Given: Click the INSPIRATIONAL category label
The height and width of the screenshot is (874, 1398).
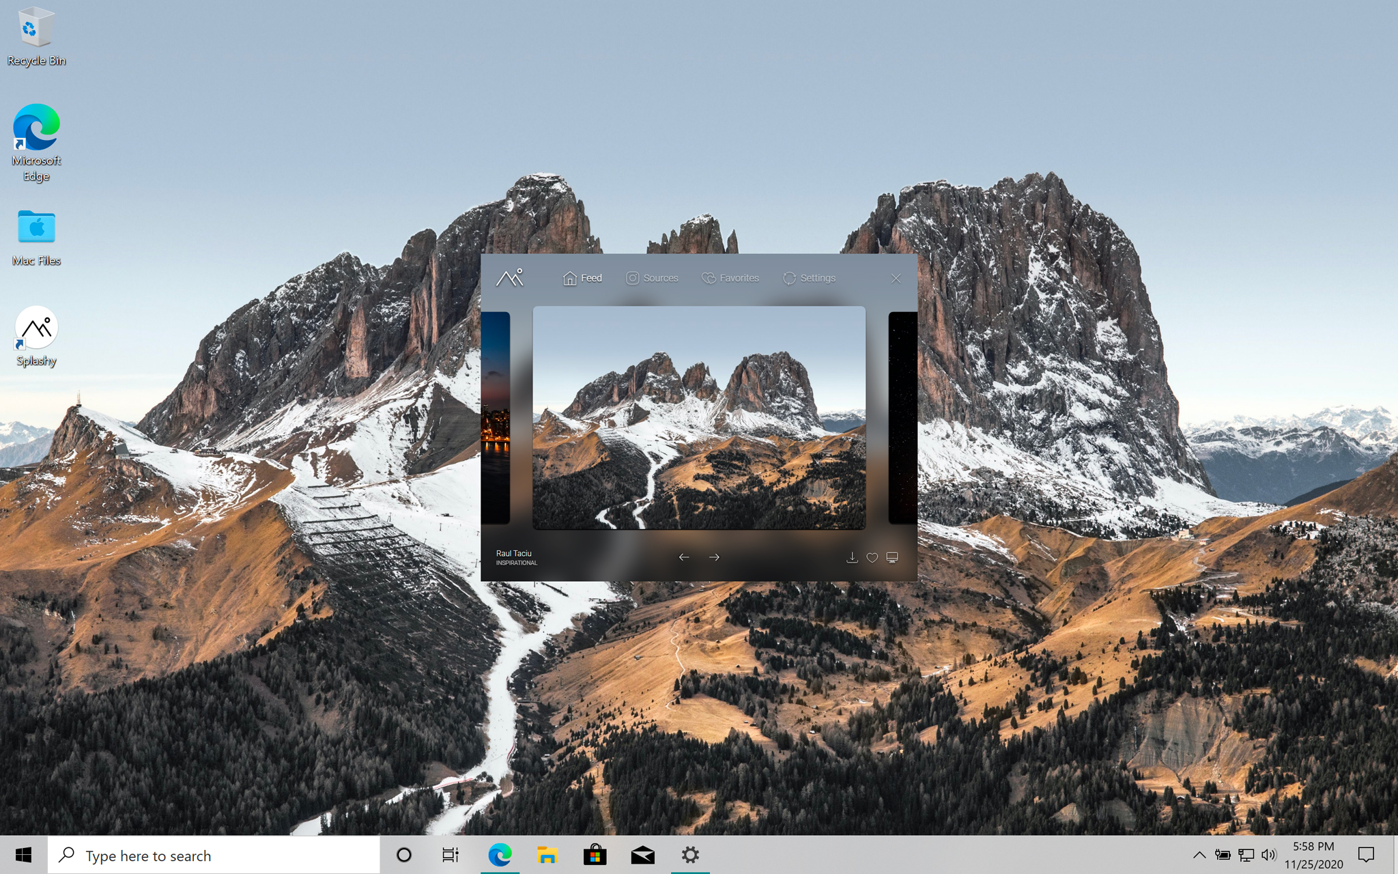Looking at the screenshot, I should [516, 563].
